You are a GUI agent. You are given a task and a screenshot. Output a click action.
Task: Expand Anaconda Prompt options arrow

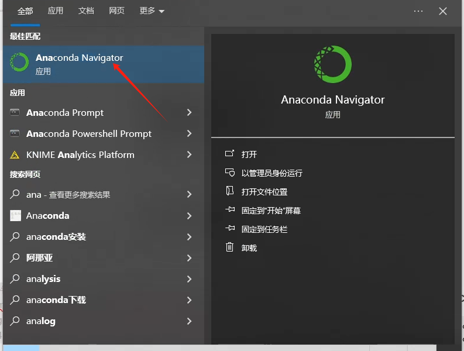pyautogui.click(x=190, y=112)
